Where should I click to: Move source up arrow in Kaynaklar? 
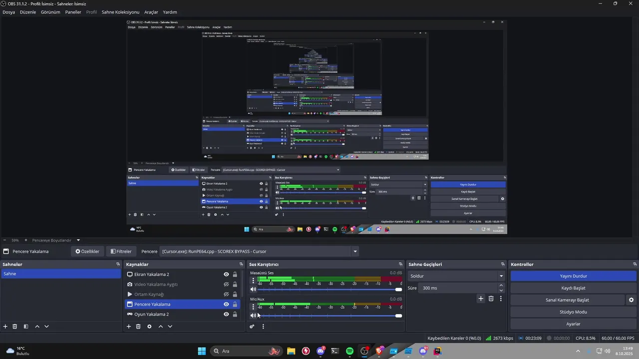[x=160, y=327]
